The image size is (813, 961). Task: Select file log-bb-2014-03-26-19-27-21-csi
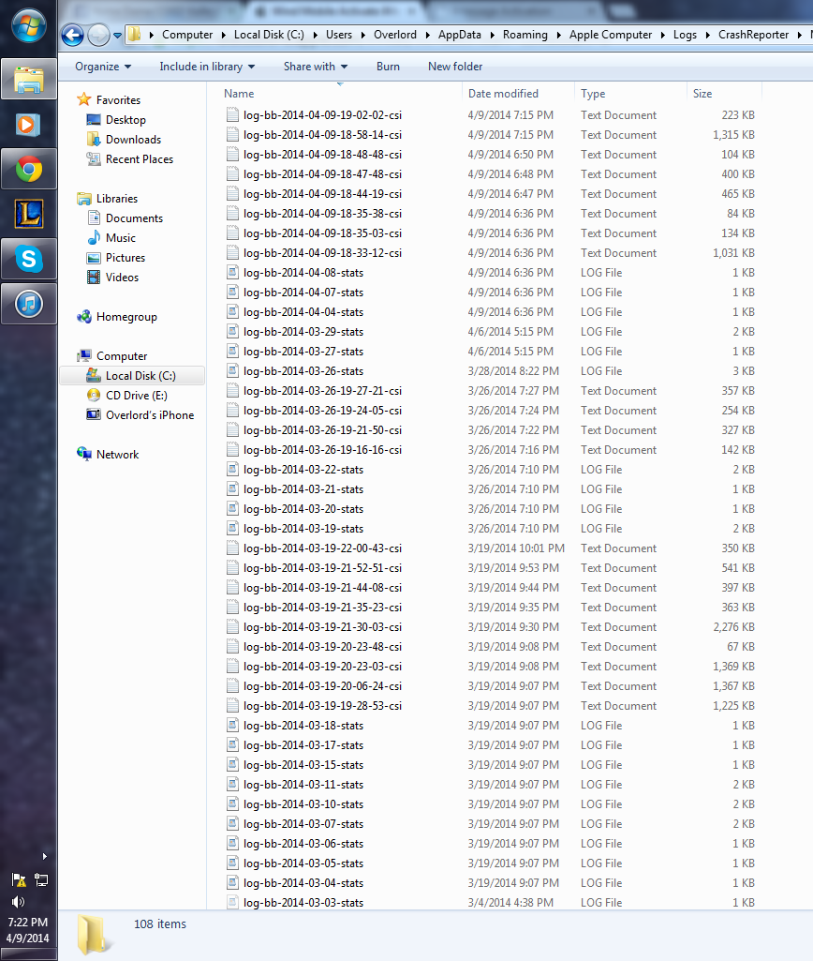[x=322, y=390]
